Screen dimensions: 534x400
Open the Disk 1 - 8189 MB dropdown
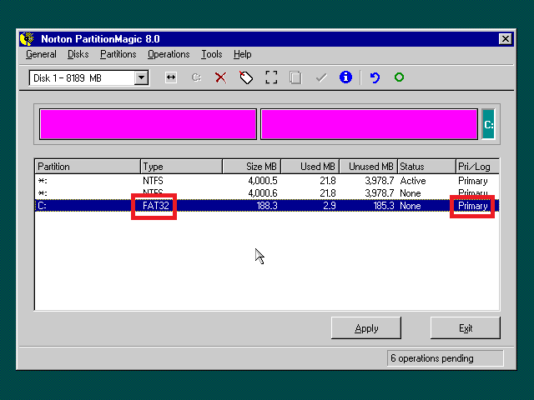click(141, 77)
